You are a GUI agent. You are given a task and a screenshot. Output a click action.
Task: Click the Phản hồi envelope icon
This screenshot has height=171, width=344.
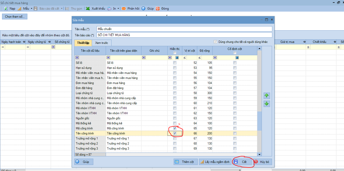click(x=124, y=9)
